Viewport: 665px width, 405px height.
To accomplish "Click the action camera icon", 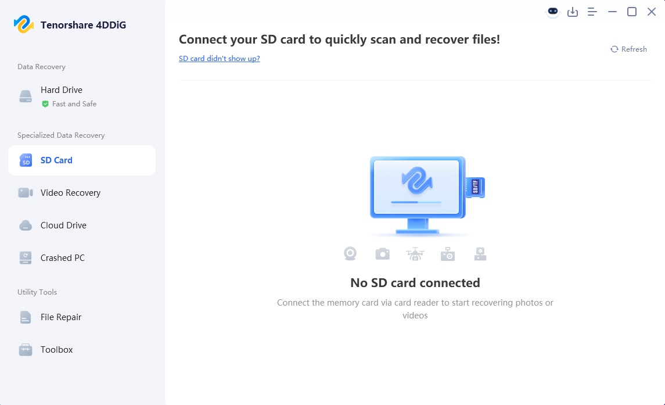I will [448, 254].
